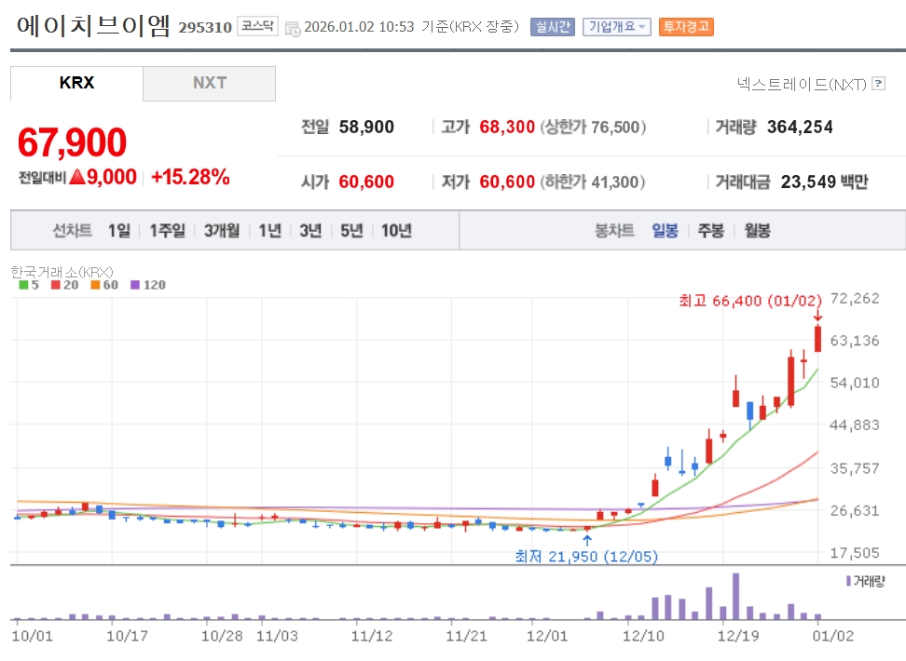The image size is (906, 661).
Task: Click the purple 120-day moving average swatch
Action: [136, 285]
